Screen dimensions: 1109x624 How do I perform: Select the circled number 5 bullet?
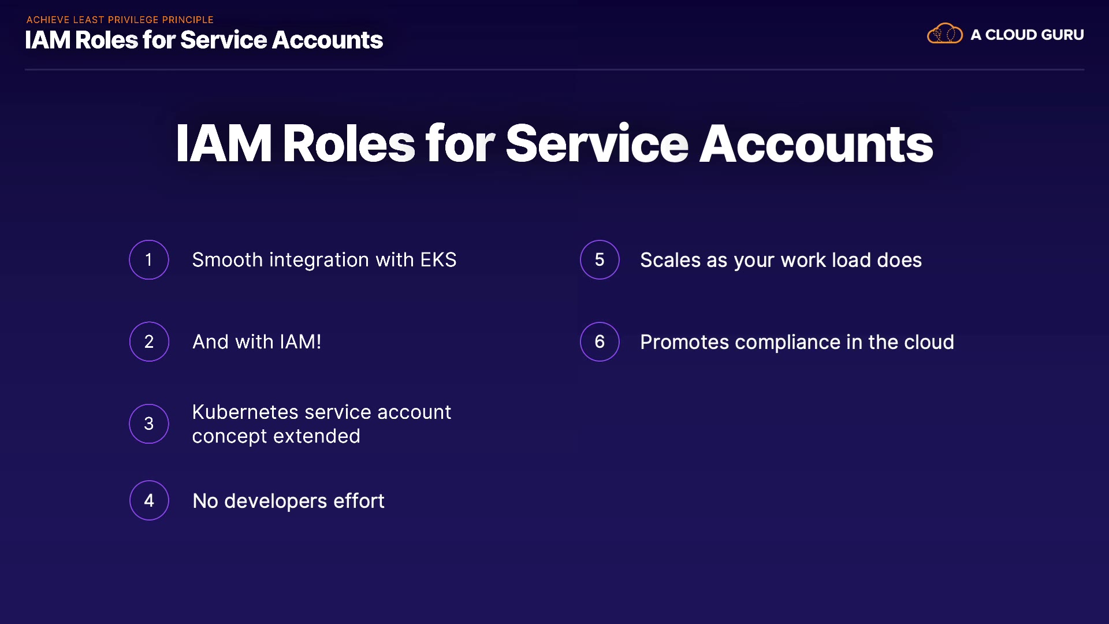click(600, 260)
